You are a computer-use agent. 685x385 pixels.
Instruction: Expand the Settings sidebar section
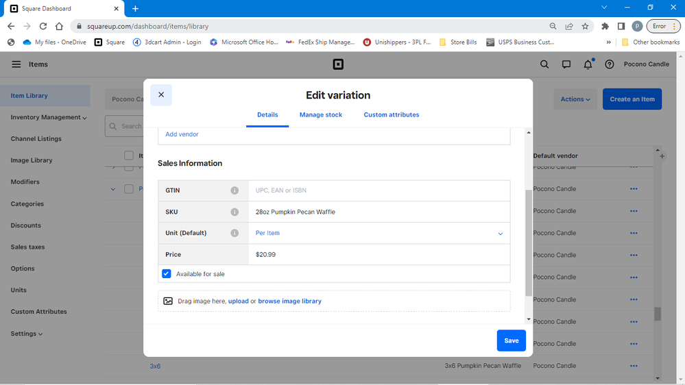click(27, 334)
